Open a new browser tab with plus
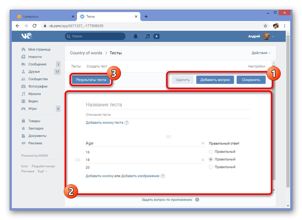 click(146, 17)
